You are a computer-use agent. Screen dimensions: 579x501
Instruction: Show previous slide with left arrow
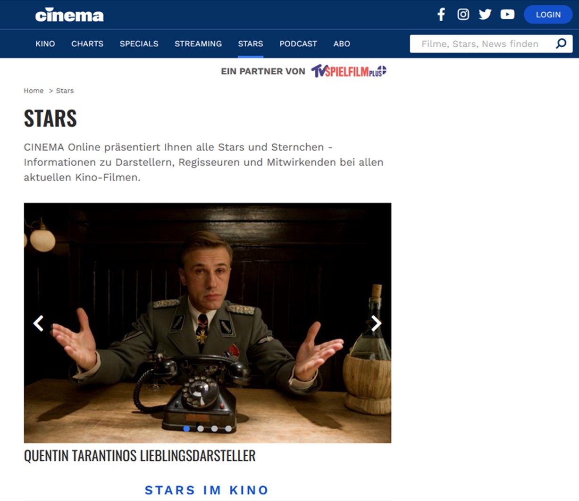[39, 323]
